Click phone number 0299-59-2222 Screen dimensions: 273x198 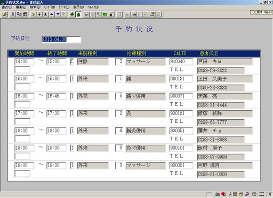tap(221, 70)
